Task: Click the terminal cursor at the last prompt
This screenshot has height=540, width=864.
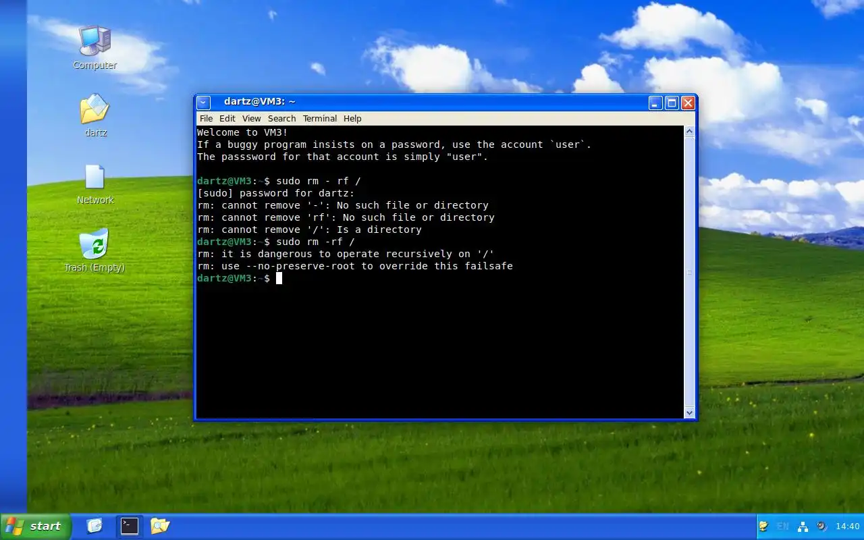Action: (279, 278)
